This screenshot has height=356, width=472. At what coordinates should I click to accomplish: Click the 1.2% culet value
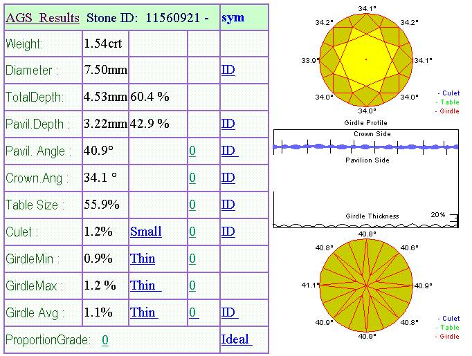(98, 232)
